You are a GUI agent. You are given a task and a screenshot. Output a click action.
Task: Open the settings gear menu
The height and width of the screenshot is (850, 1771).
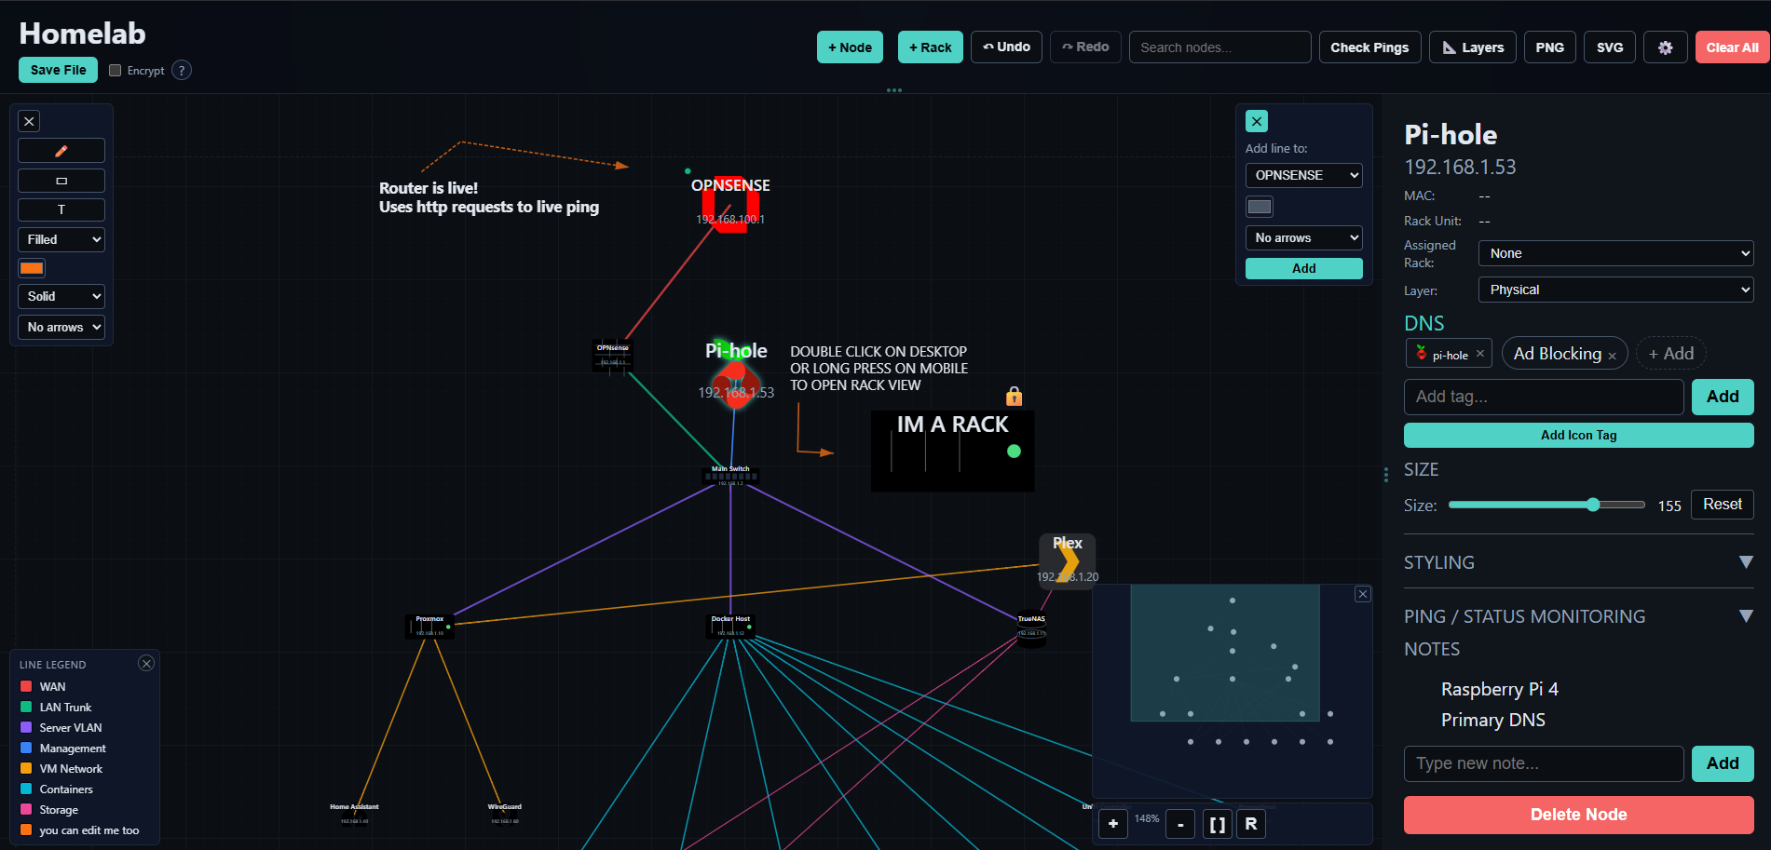tap(1666, 47)
